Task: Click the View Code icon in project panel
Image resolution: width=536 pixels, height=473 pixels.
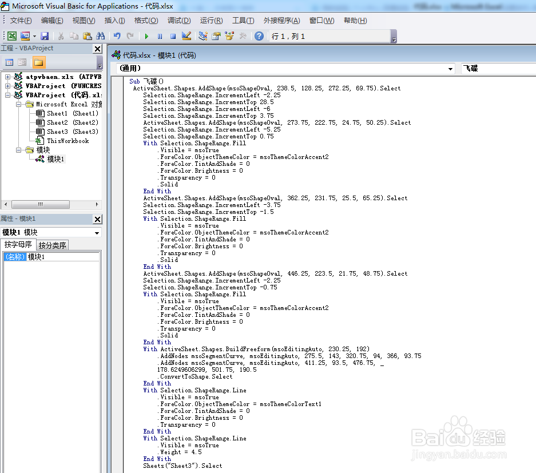Action: tap(9, 62)
